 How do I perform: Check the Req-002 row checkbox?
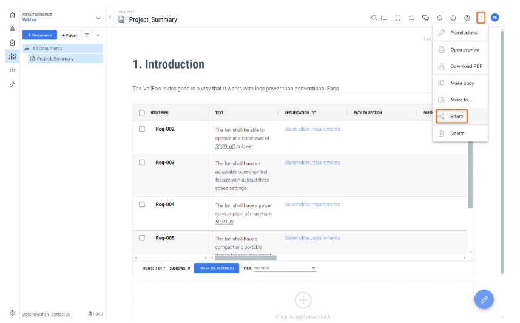(142, 129)
